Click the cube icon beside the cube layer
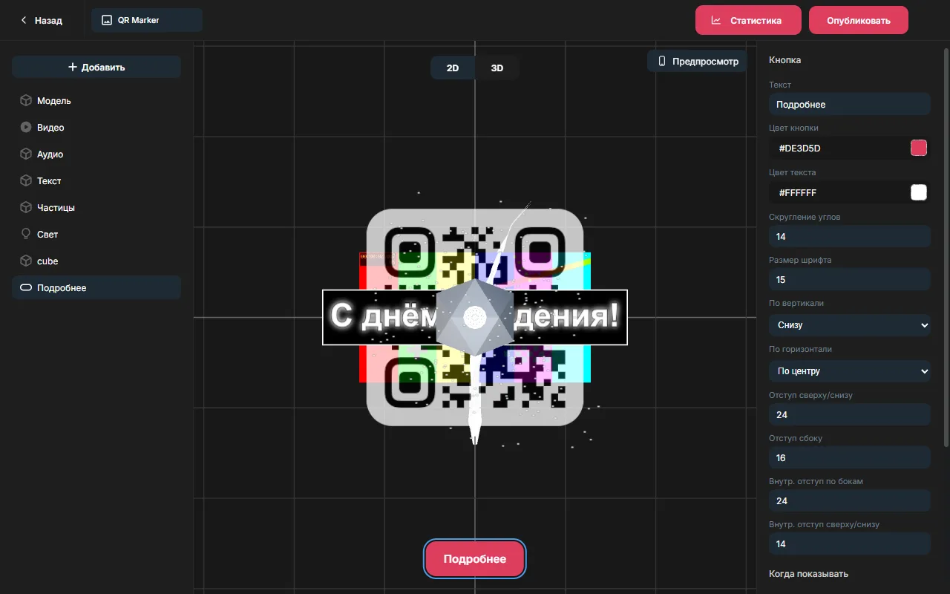 pos(25,261)
